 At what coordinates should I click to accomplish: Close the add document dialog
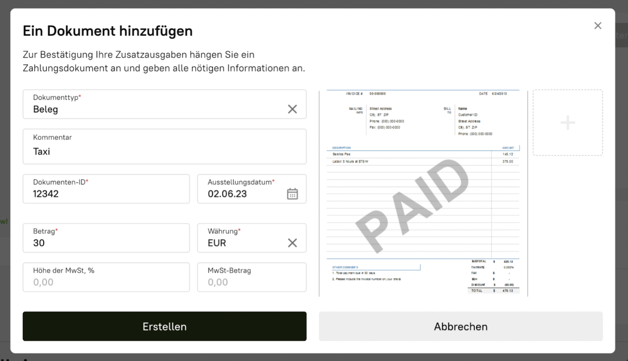597,26
